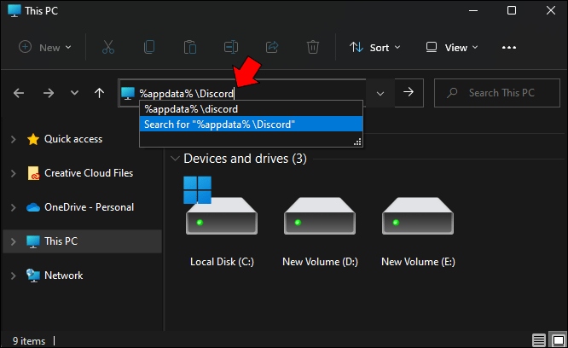Open the New item menu
The image size is (568, 348).
[x=45, y=48]
